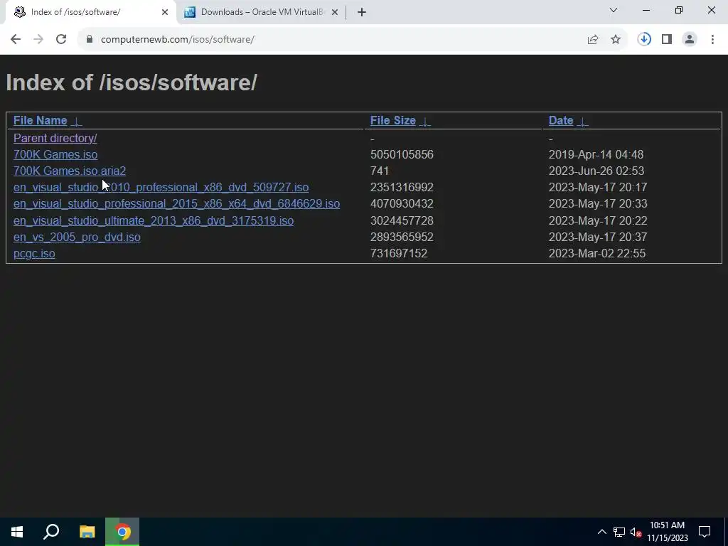
Task: Download the pcgc.iso file
Action: point(34,254)
